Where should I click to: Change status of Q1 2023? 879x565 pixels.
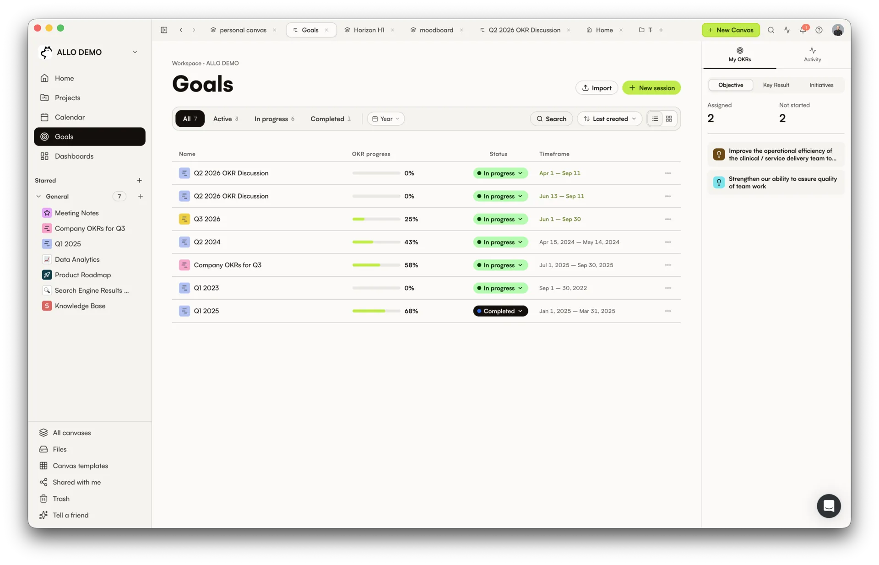[500, 288]
